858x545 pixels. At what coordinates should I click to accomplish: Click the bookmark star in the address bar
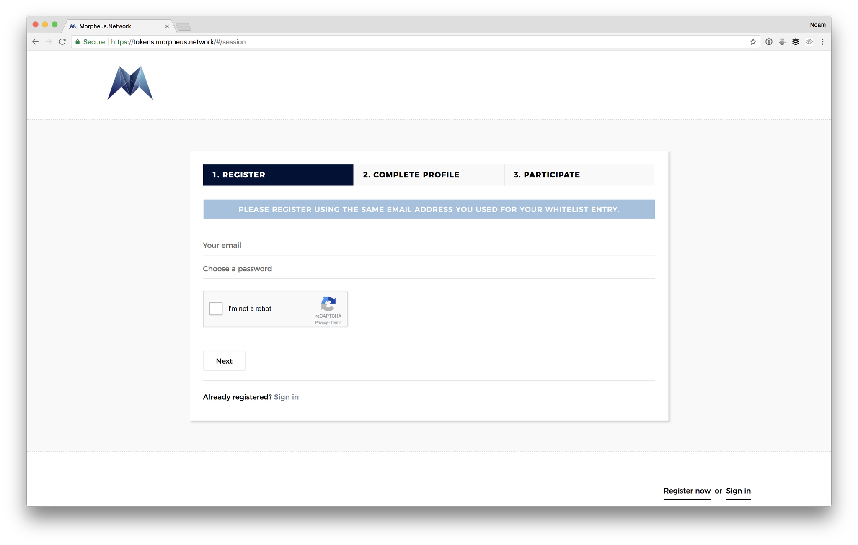[753, 41]
